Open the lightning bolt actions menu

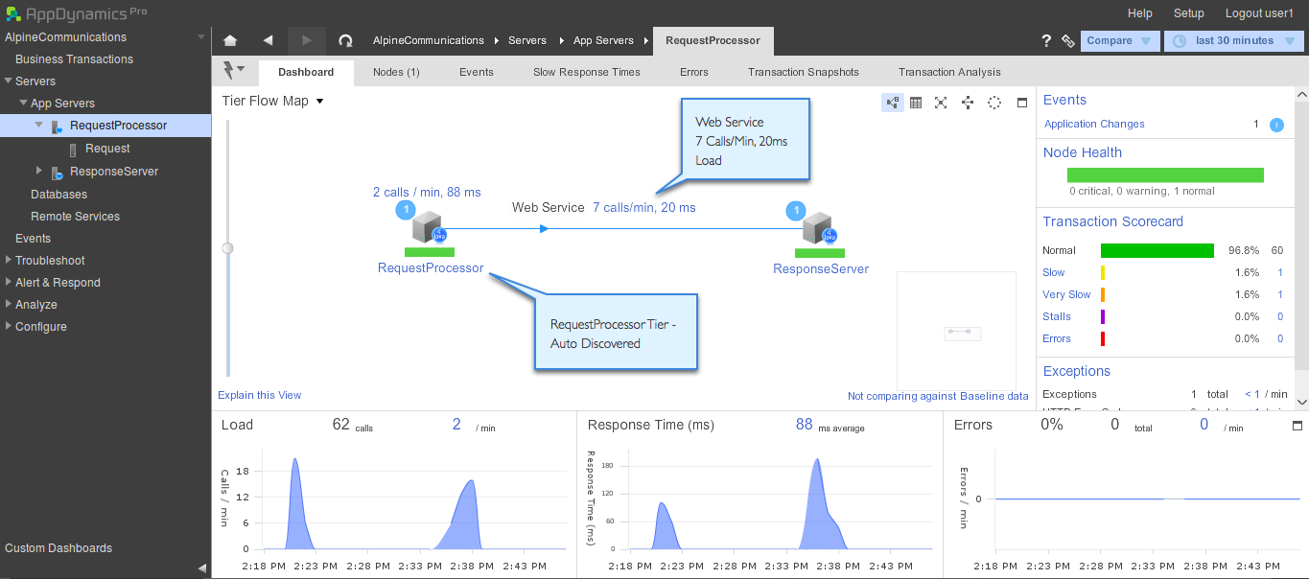click(x=233, y=71)
